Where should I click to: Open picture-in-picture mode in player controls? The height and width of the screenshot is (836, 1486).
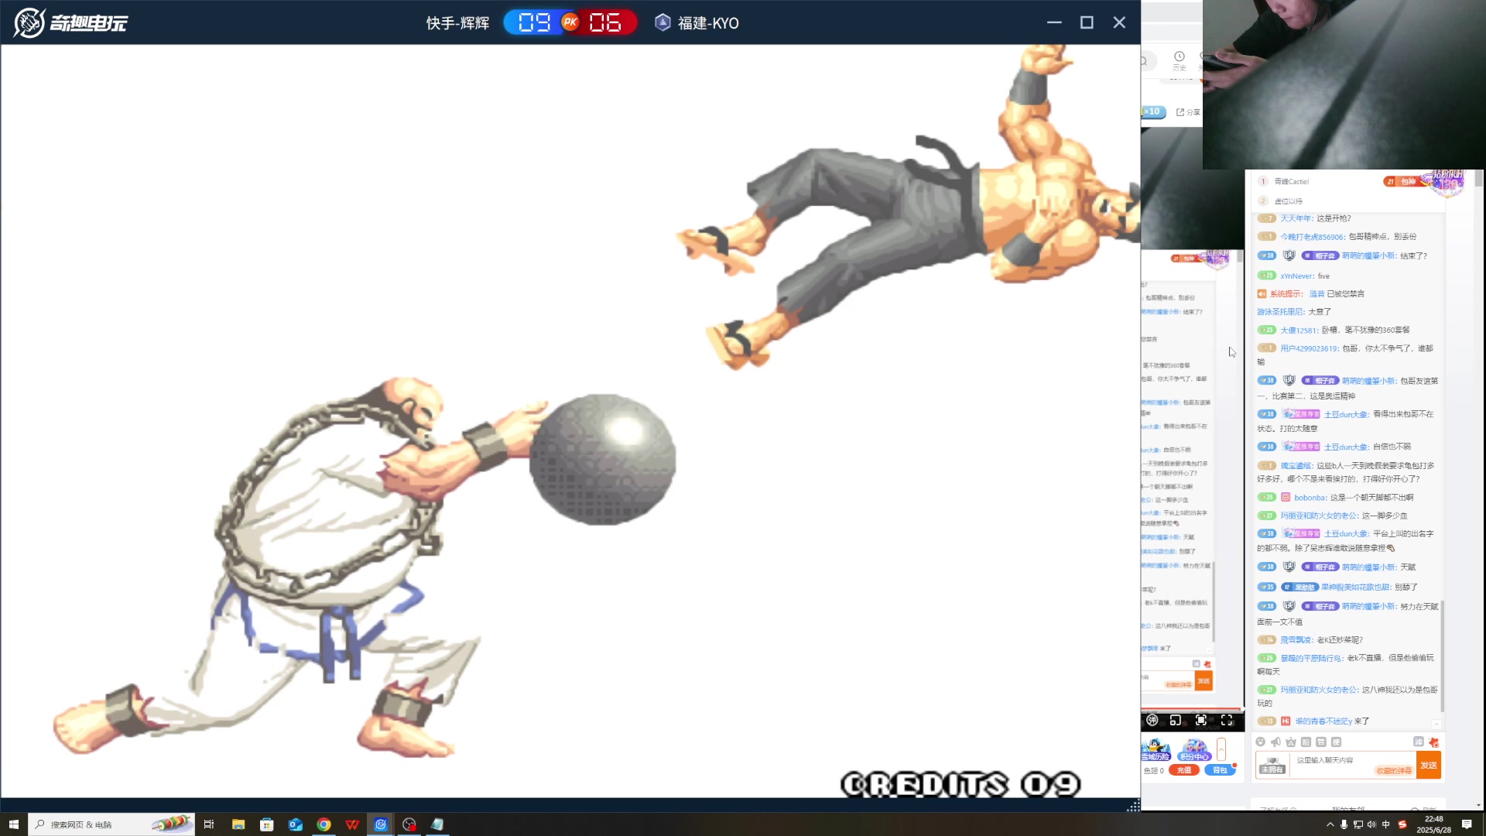pyautogui.click(x=1176, y=720)
